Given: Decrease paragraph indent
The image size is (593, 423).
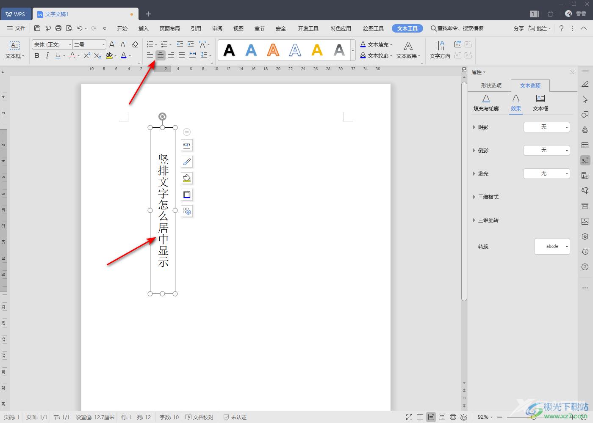Looking at the screenshot, I should coord(180,44).
